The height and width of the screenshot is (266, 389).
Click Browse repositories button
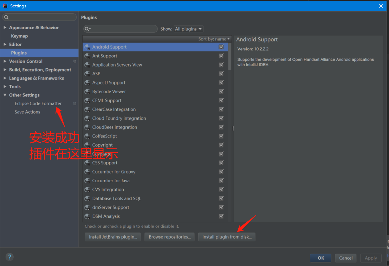tap(170, 237)
